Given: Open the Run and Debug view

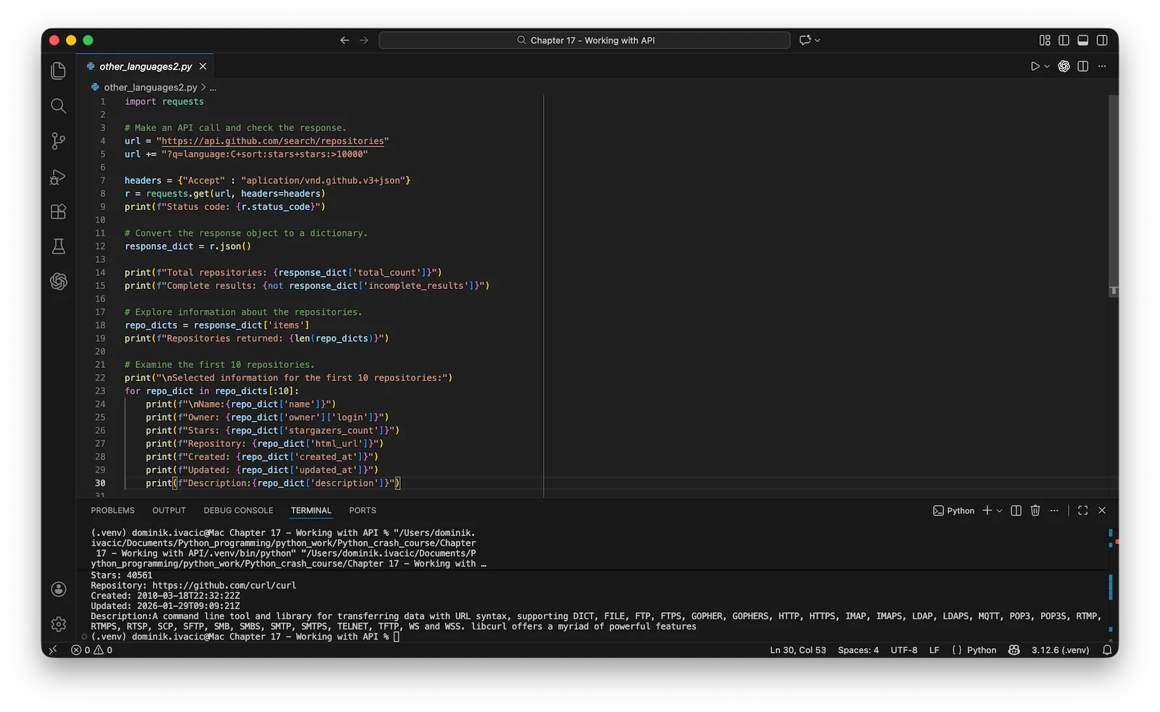Looking at the screenshot, I should [59, 177].
